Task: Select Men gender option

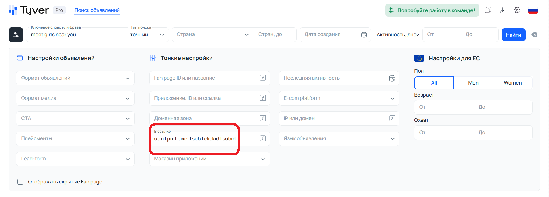Action: pos(473,83)
